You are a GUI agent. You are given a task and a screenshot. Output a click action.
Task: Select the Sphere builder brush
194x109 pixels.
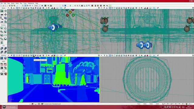[5, 39]
